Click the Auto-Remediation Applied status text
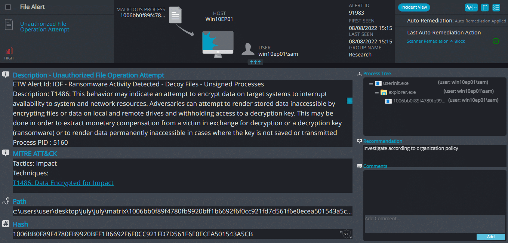Screen dimensions: 508x243 [480, 21]
